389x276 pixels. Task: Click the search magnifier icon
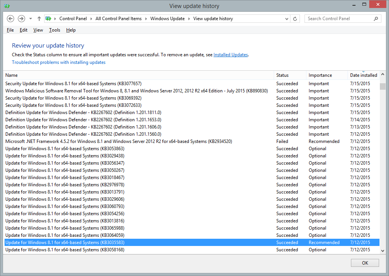click(376, 19)
